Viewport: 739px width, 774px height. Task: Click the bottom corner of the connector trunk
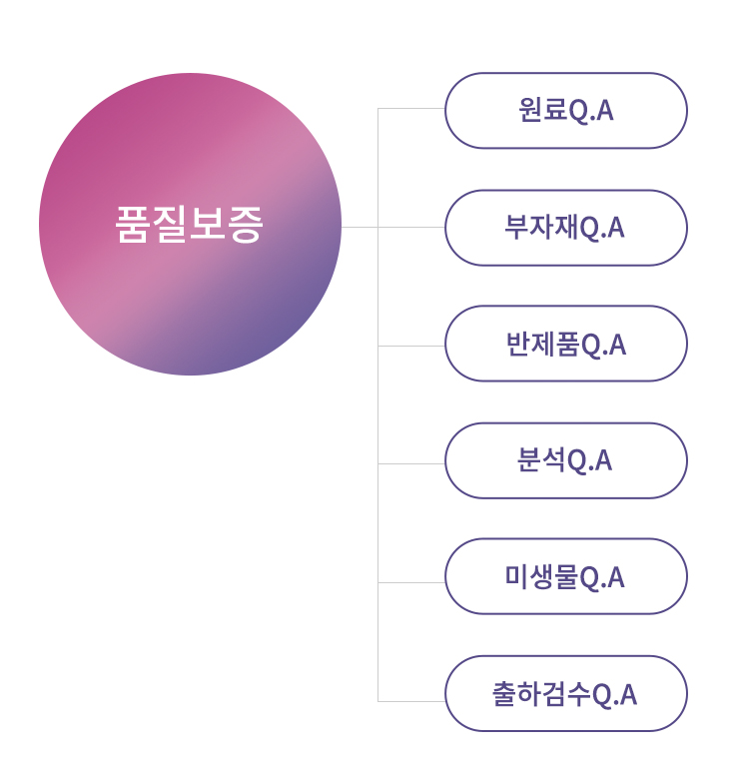378,701
